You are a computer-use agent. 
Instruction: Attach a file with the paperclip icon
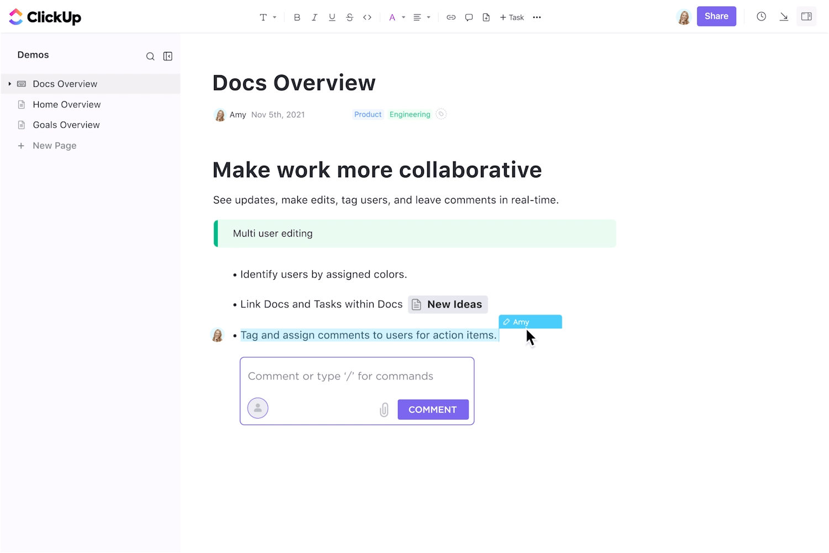(x=384, y=410)
